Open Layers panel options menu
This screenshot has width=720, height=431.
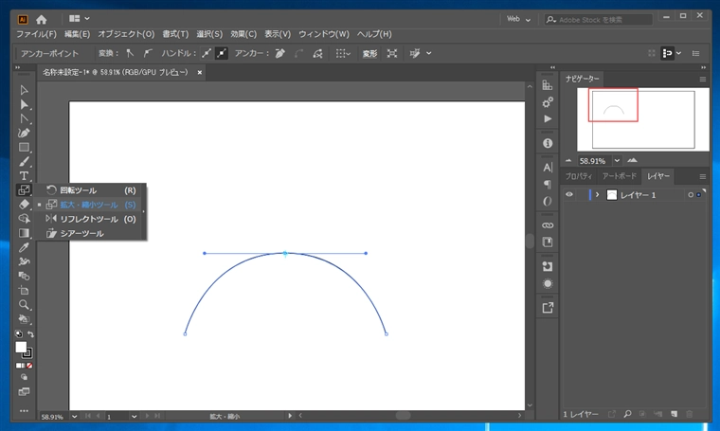(703, 176)
